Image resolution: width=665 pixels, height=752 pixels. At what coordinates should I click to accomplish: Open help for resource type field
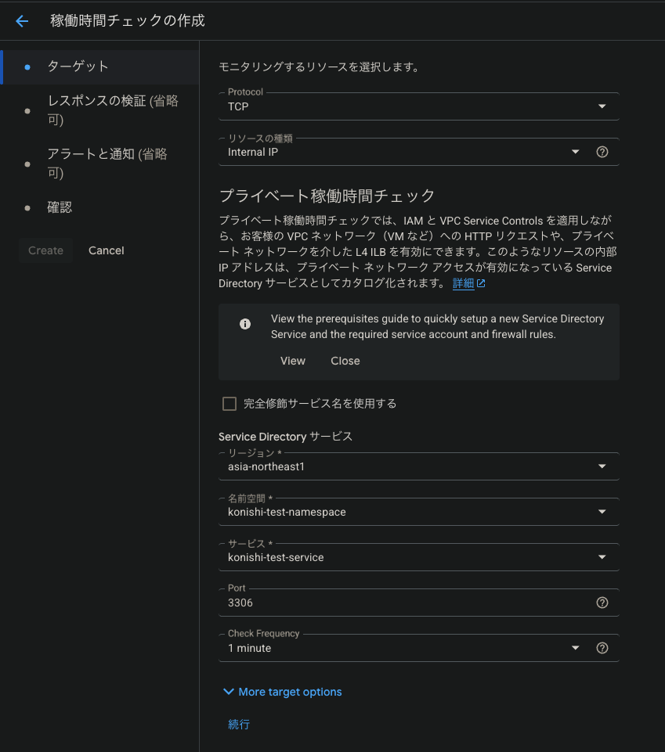point(602,152)
